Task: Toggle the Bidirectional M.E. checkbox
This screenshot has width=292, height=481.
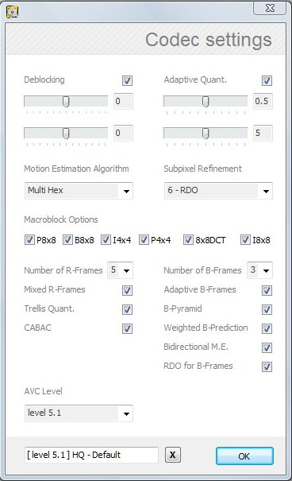Action: pos(267,347)
